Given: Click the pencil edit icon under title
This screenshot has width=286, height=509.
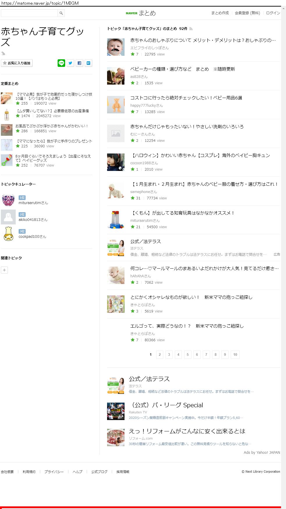Looking at the screenshot, I should click(3, 53).
